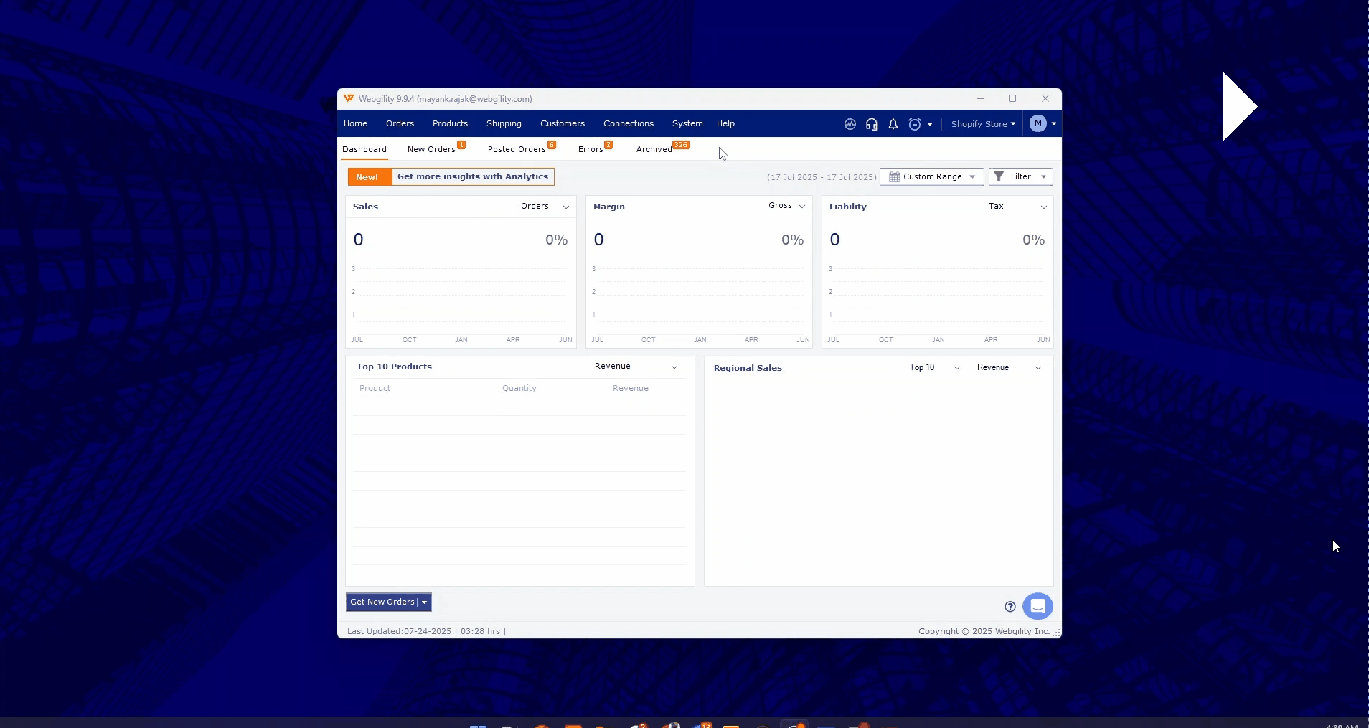Expand the arrow beside the alarm clock icon
The width and height of the screenshot is (1369, 728).
930,124
